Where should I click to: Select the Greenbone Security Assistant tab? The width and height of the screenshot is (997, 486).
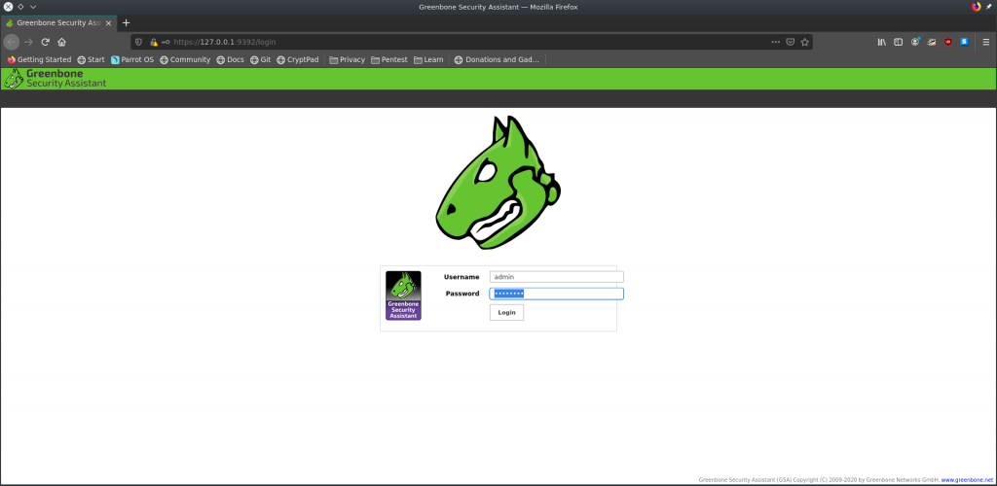tap(58, 22)
